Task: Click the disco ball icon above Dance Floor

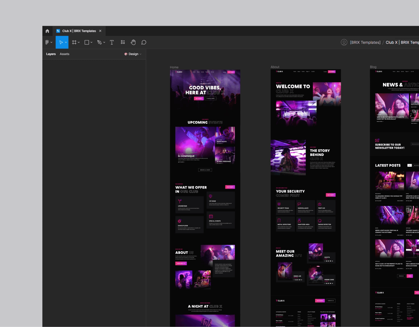Action: (179, 221)
